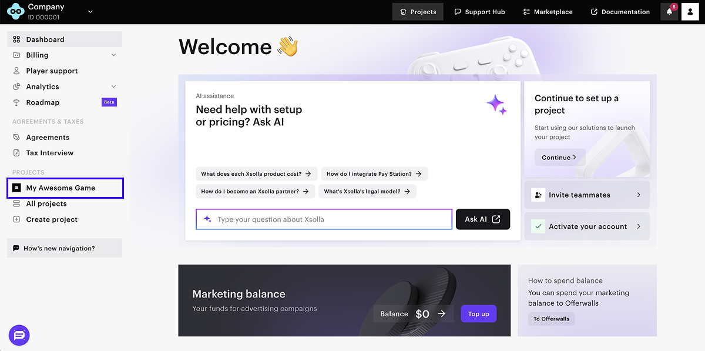
Task: Open the Support Hub tab
Action: pyautogui.click(x=479, y=12)
